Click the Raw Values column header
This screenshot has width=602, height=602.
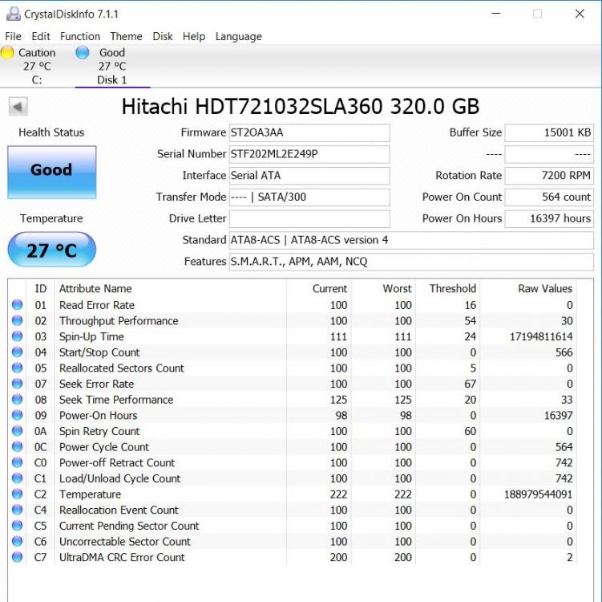[529, 289]
